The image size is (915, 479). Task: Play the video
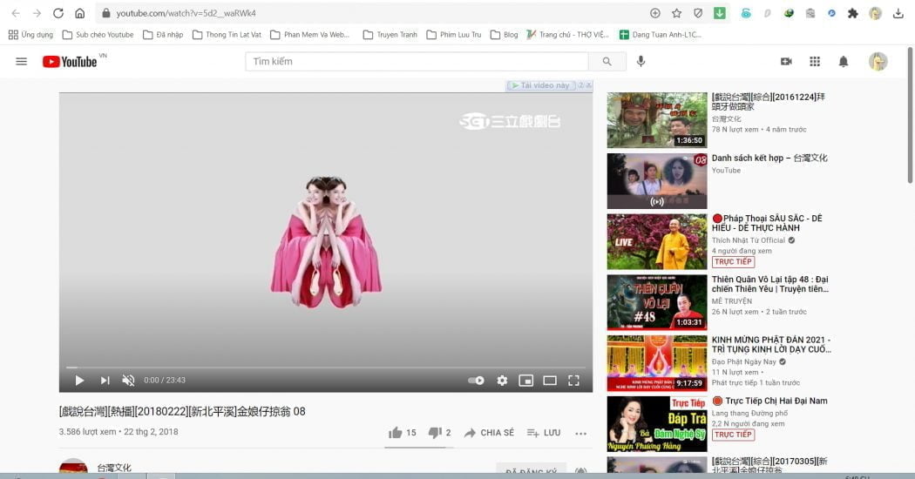pos(79,381)
